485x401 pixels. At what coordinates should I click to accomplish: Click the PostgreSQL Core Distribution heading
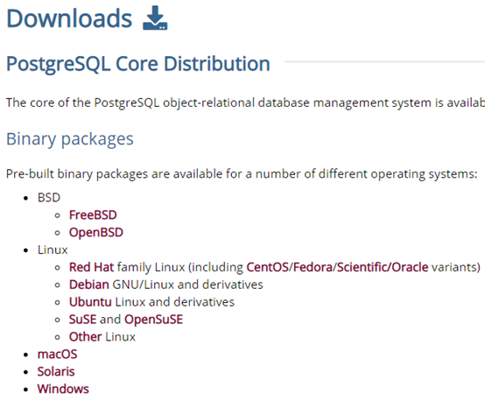coord(138,65)
